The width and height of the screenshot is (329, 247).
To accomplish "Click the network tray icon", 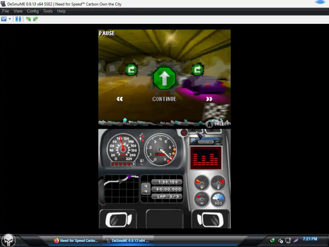I will pyautogui.click(x=288, y=241).
